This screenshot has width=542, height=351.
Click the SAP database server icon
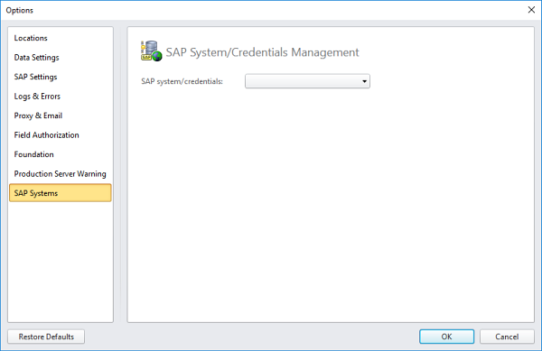coord(151,51)
